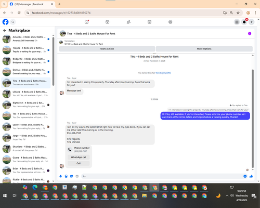Viewport: 260px width, 208px height.
Task: Bookmark this page with the star icon
Action: click(238, 13)
